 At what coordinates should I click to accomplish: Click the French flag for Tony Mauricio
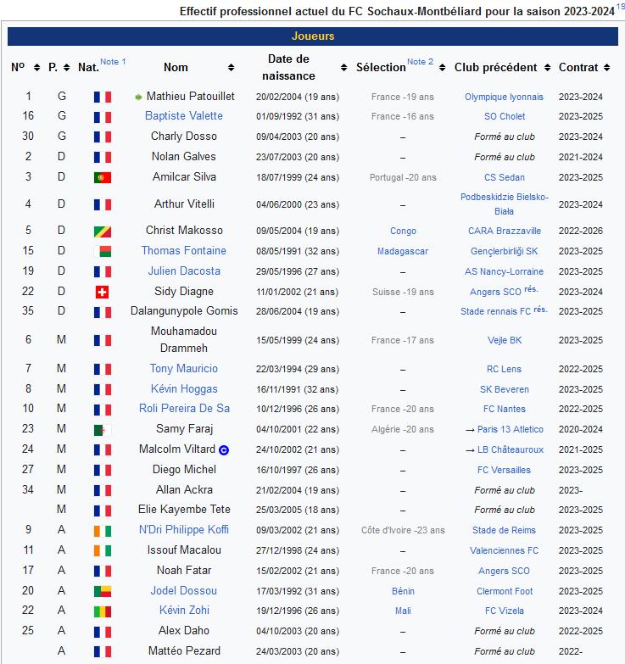[x=103, y=369]
